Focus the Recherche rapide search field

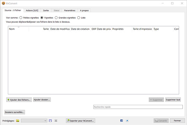click(x=138, y=107)
